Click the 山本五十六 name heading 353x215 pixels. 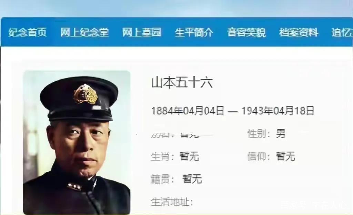(182, 83)
